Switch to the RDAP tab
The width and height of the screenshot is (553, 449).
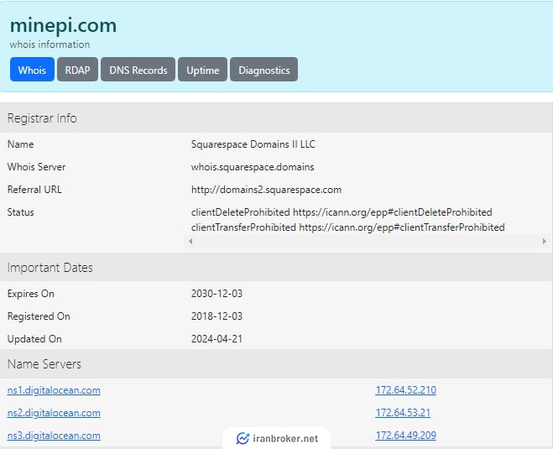click(77, 70)
